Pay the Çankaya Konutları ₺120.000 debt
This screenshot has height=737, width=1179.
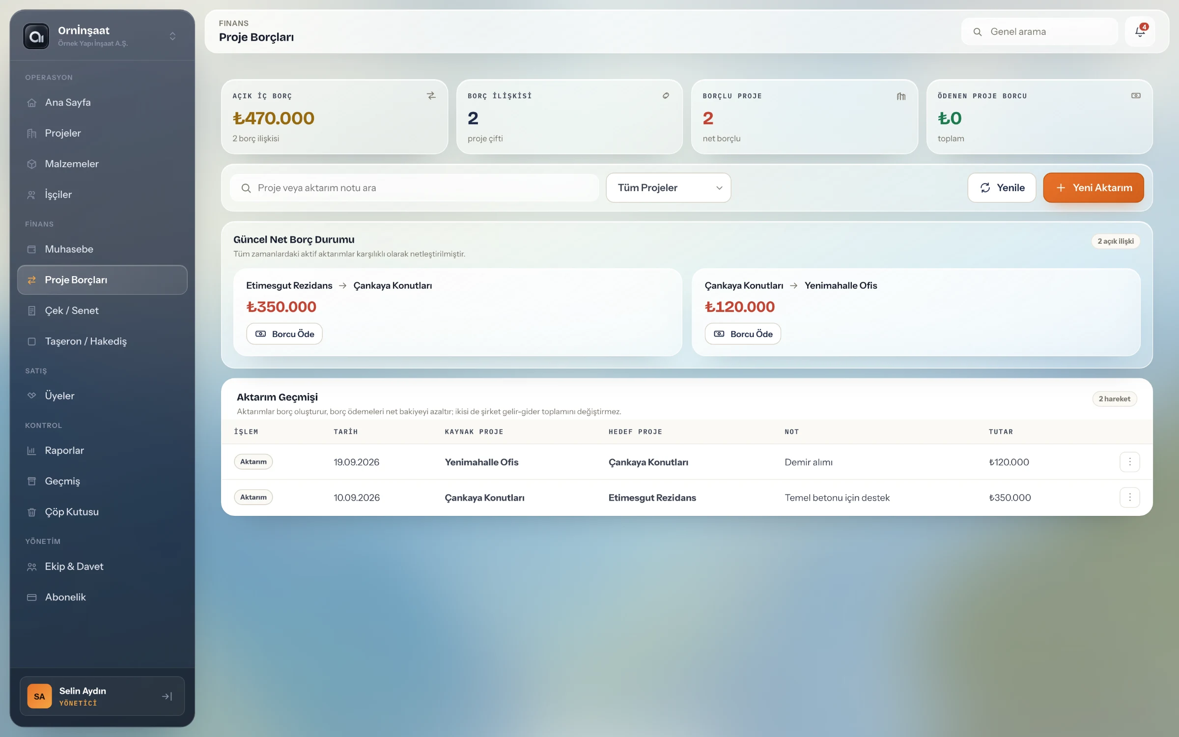tap(743, 334)
